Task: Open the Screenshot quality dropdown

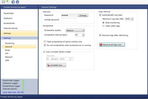Action: 75,31
